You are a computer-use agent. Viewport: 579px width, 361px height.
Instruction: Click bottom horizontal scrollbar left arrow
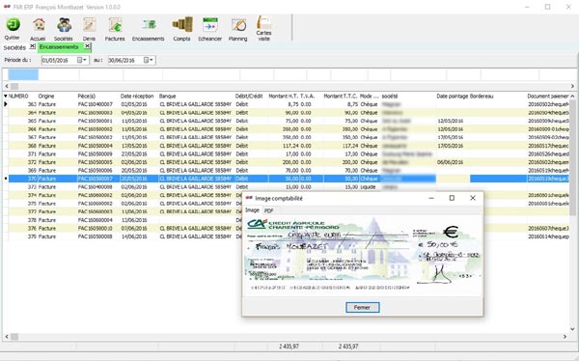[x=7, y=337]
